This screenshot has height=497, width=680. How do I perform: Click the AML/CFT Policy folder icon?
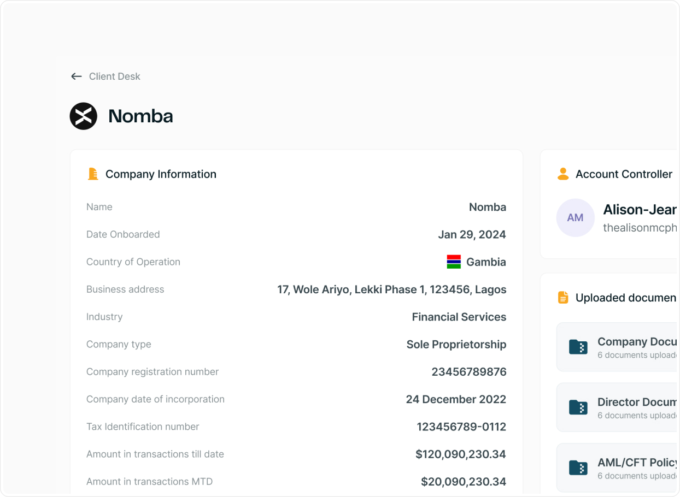point(578,468)
